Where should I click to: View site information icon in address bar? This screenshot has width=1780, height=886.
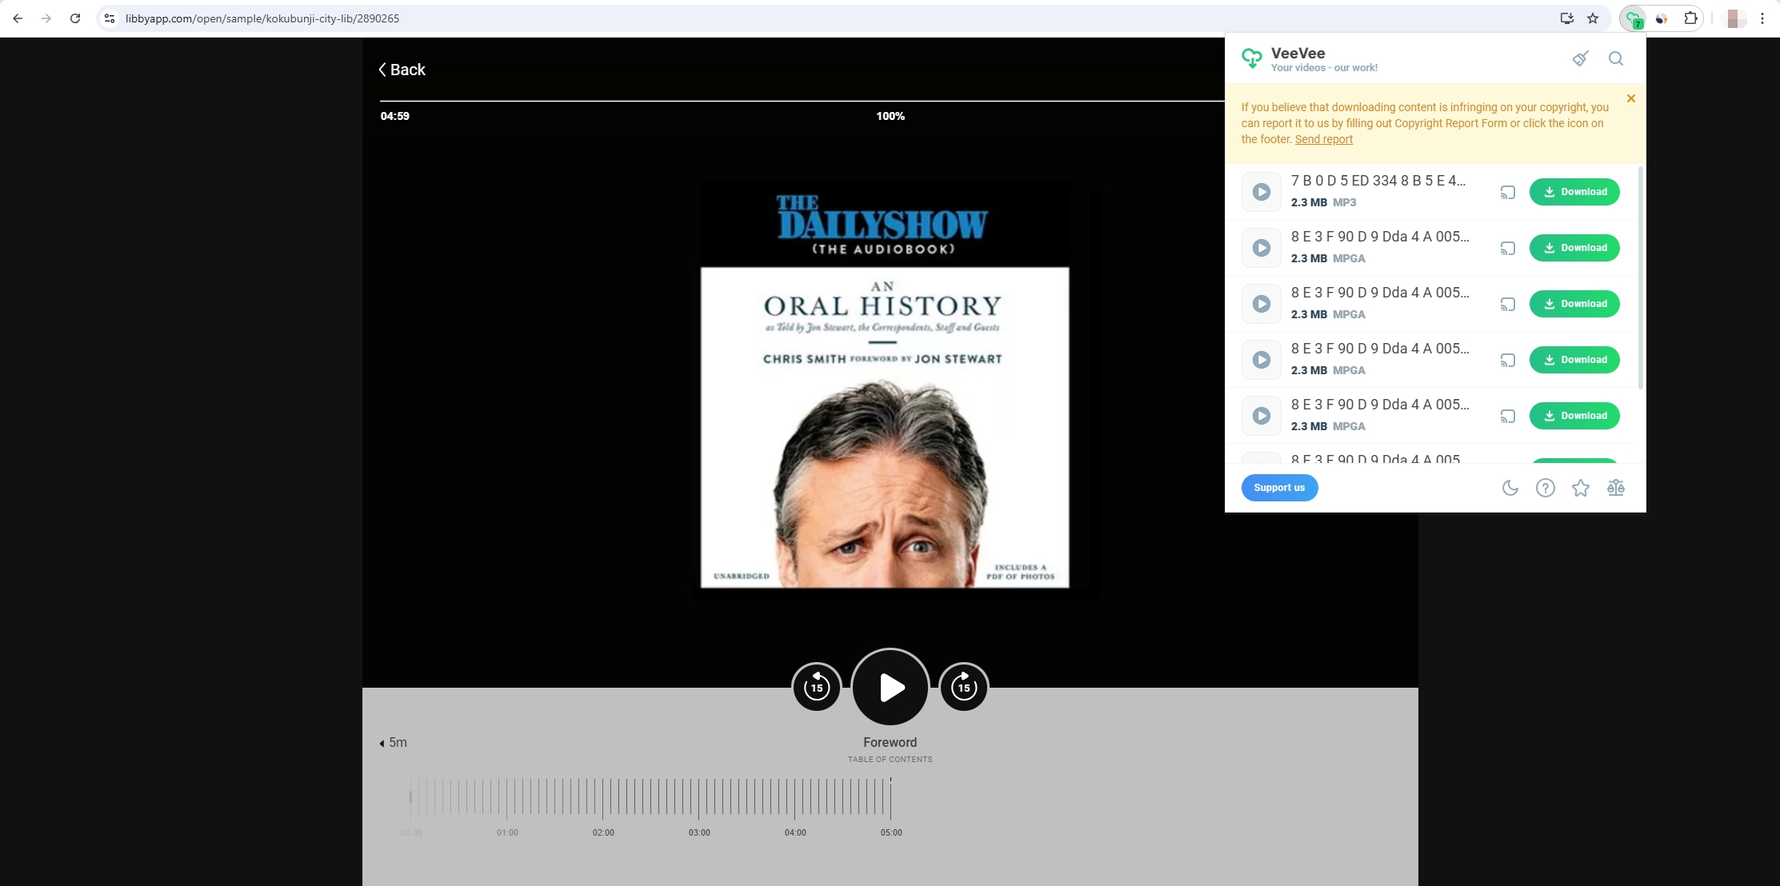(x=110, y=18)
